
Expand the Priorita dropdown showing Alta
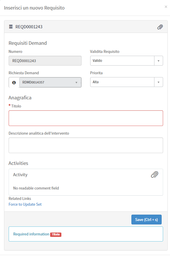click(126, 82)
